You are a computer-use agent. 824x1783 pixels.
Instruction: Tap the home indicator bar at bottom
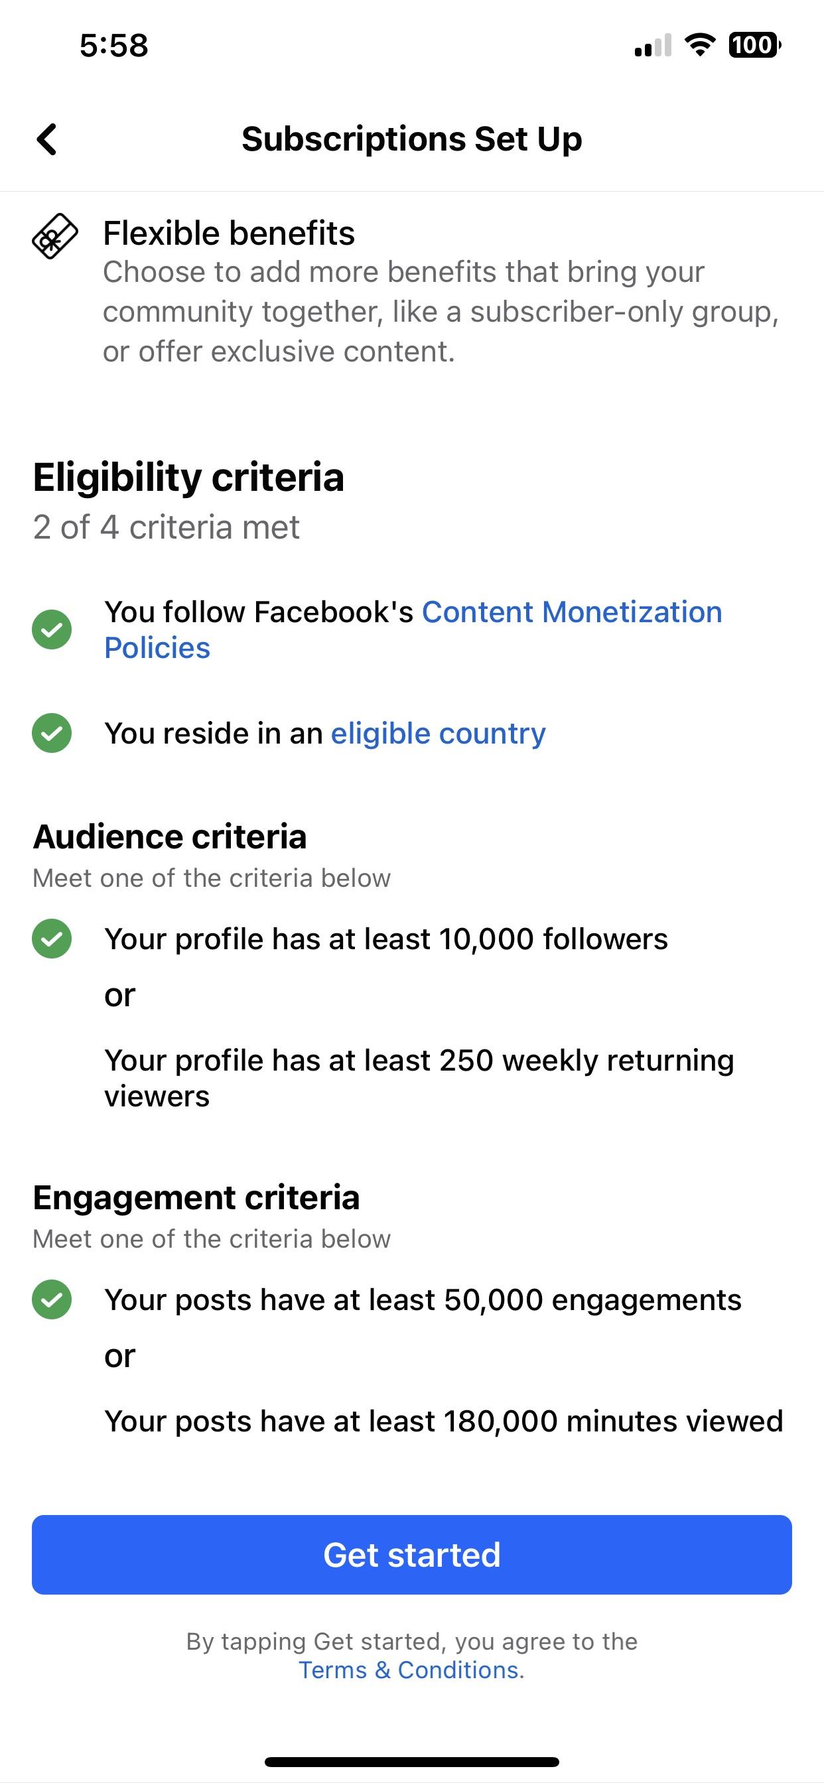412,1762
